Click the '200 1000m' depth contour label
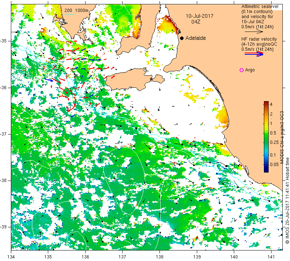Viewport: 290px width, 261px height. [x=76, y=11]
